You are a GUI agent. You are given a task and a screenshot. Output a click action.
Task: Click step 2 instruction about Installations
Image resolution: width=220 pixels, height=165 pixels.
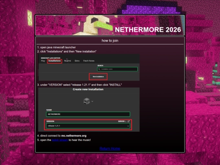[x=67, y=51]
